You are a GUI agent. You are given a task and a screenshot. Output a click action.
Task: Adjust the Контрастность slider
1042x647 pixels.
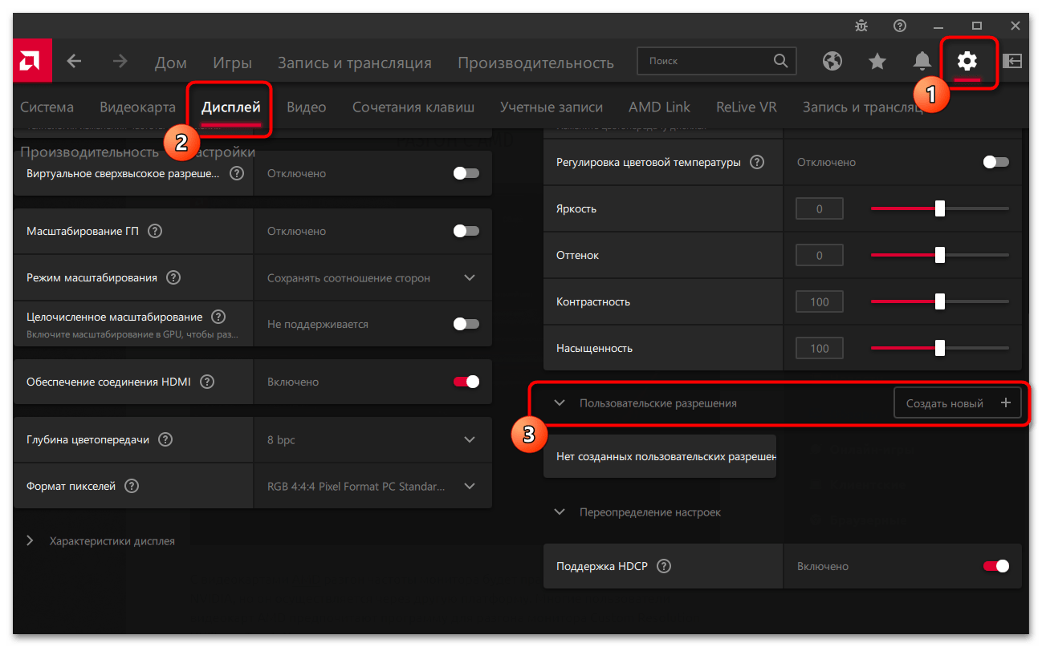[x=940, y=302]
